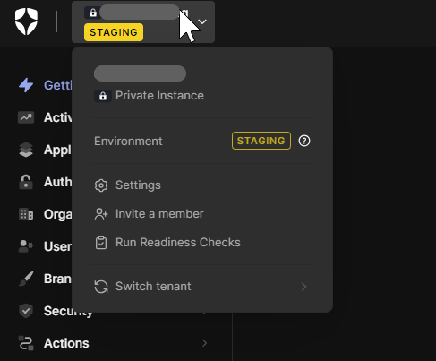Select the Activity chart icon in sidebar
The height and width of the screenshot is (361, 436).
pos(26,117)
